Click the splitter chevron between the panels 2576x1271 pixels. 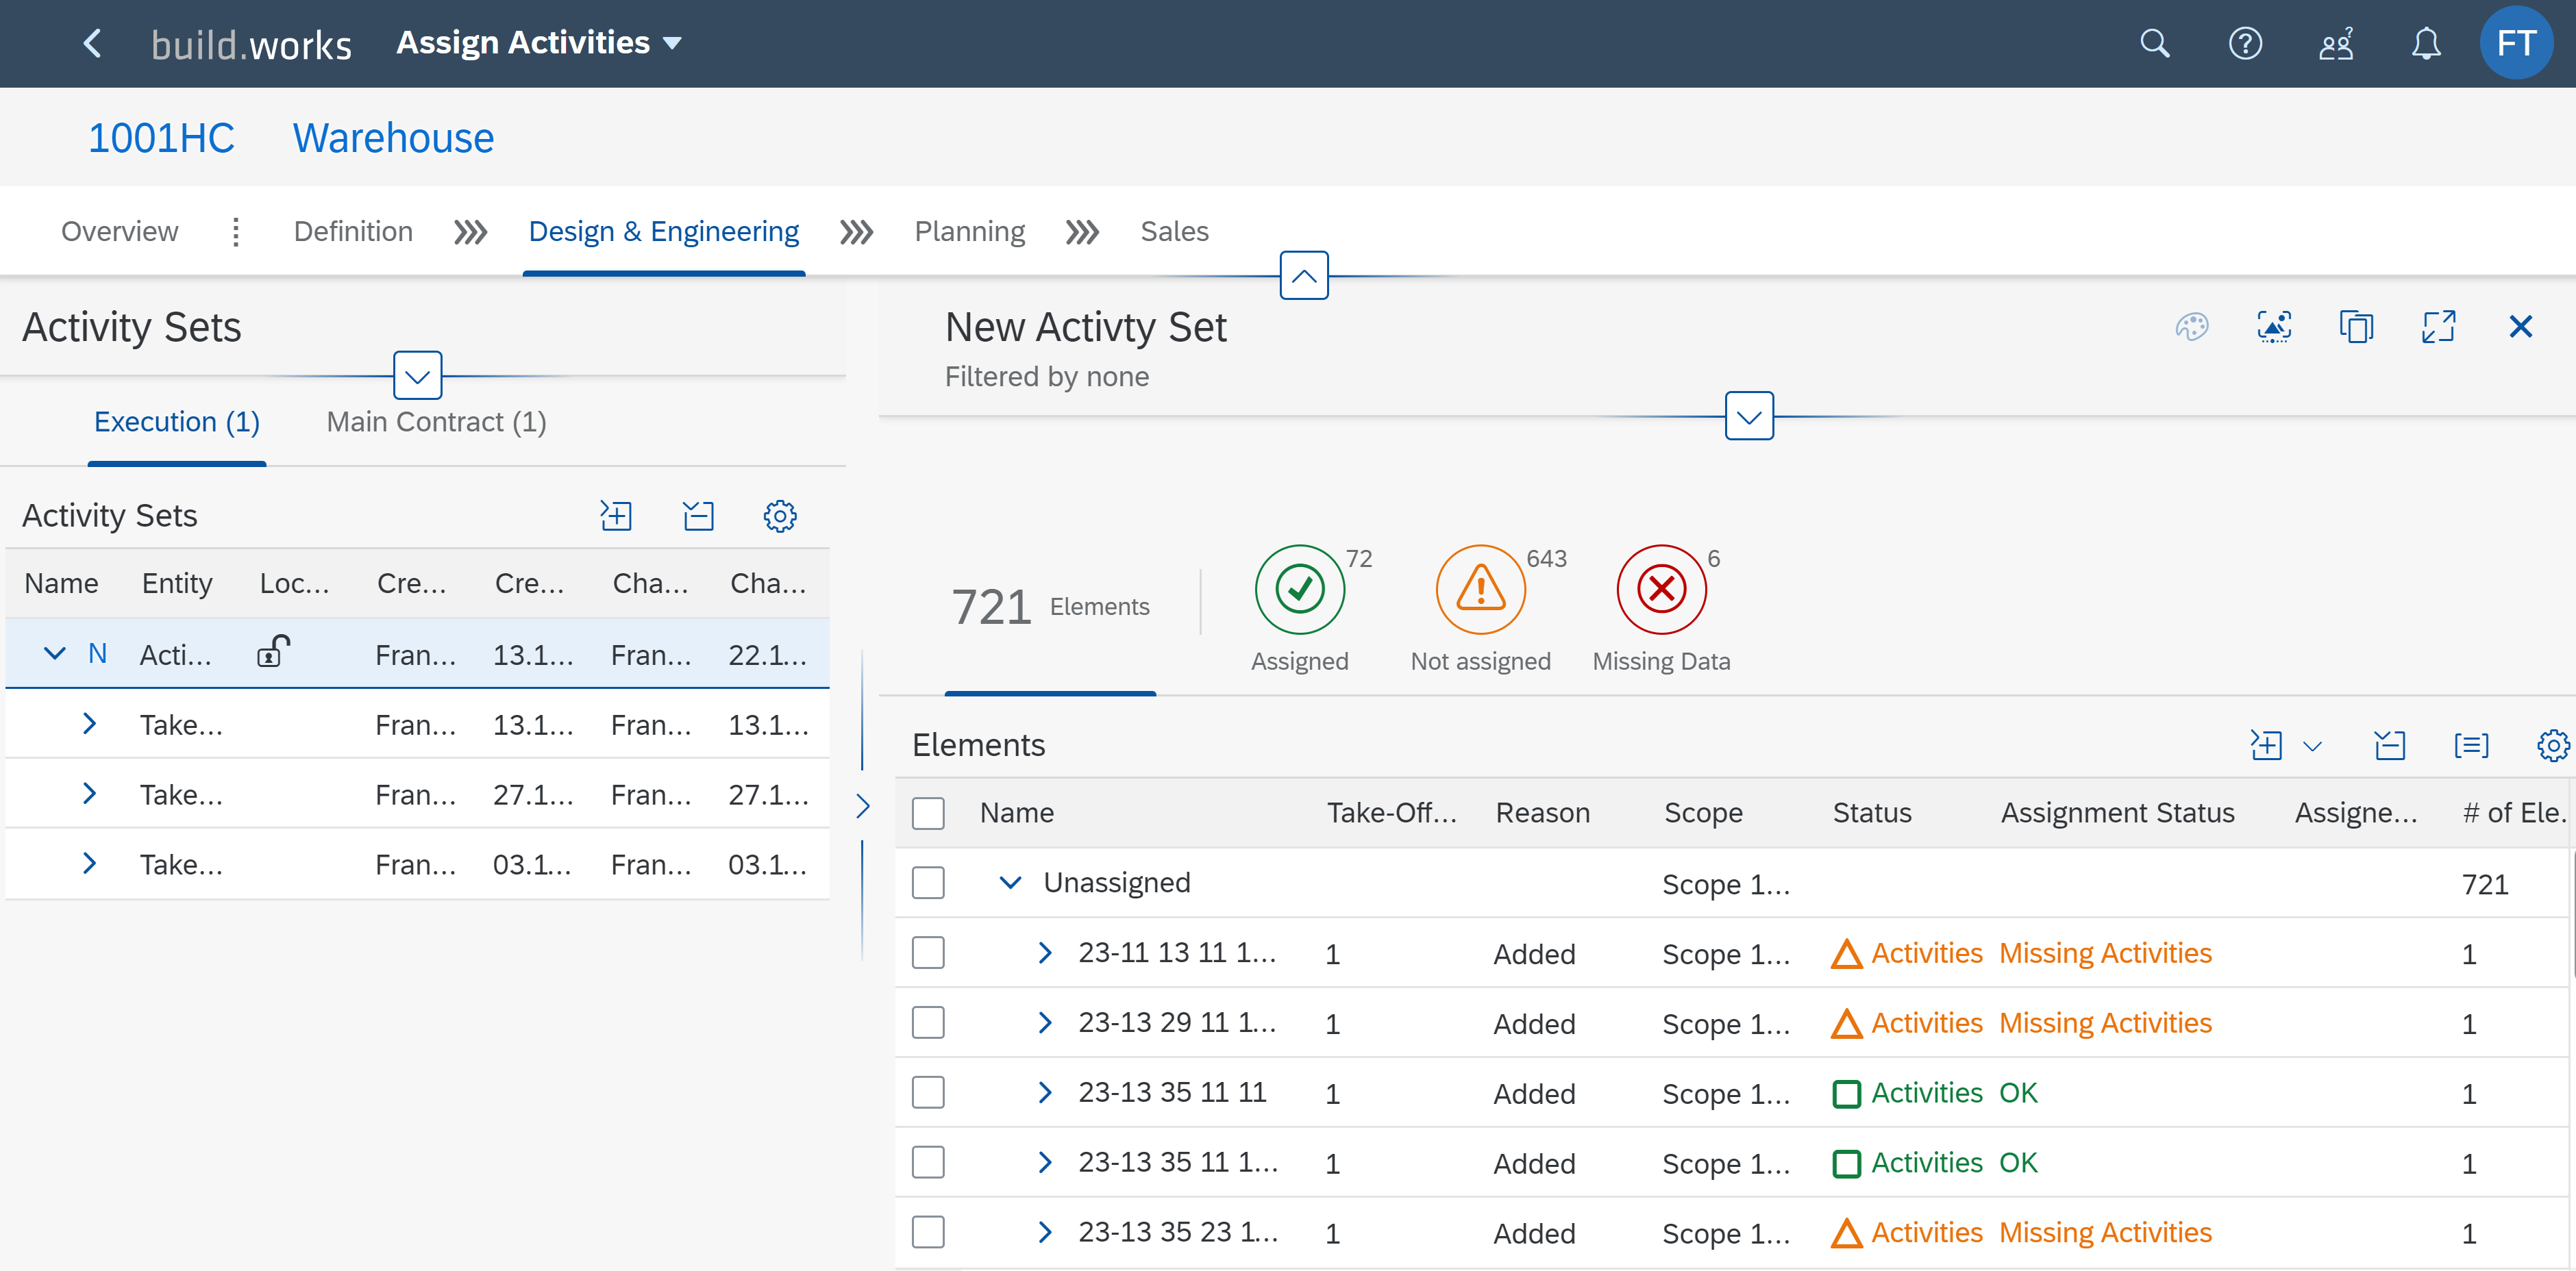863,807
